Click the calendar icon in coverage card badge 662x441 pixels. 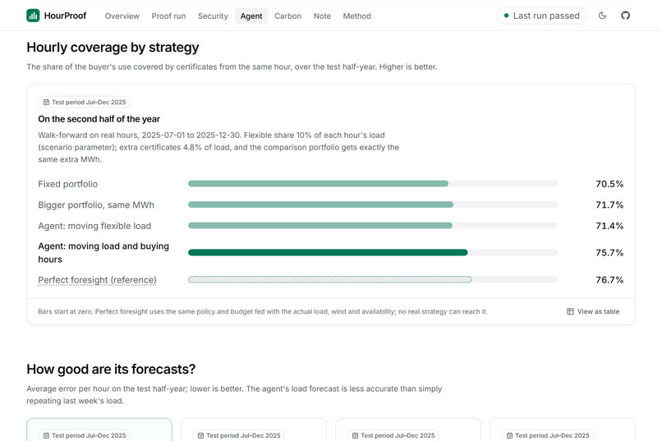(x=47, y=102)
